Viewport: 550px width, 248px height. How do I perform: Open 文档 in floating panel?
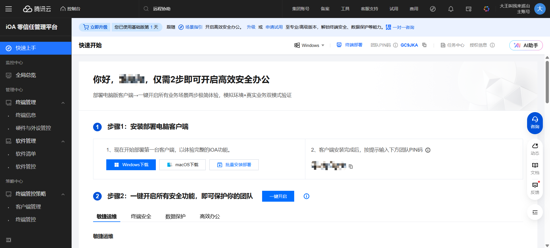tap(535, 169)
